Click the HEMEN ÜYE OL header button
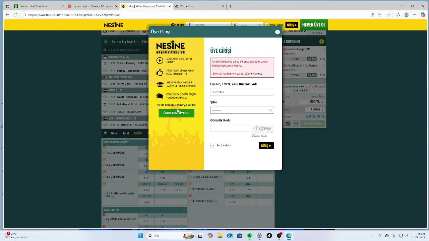The height and width of the screenshot is (241, 429). click(x=314, y=25)
